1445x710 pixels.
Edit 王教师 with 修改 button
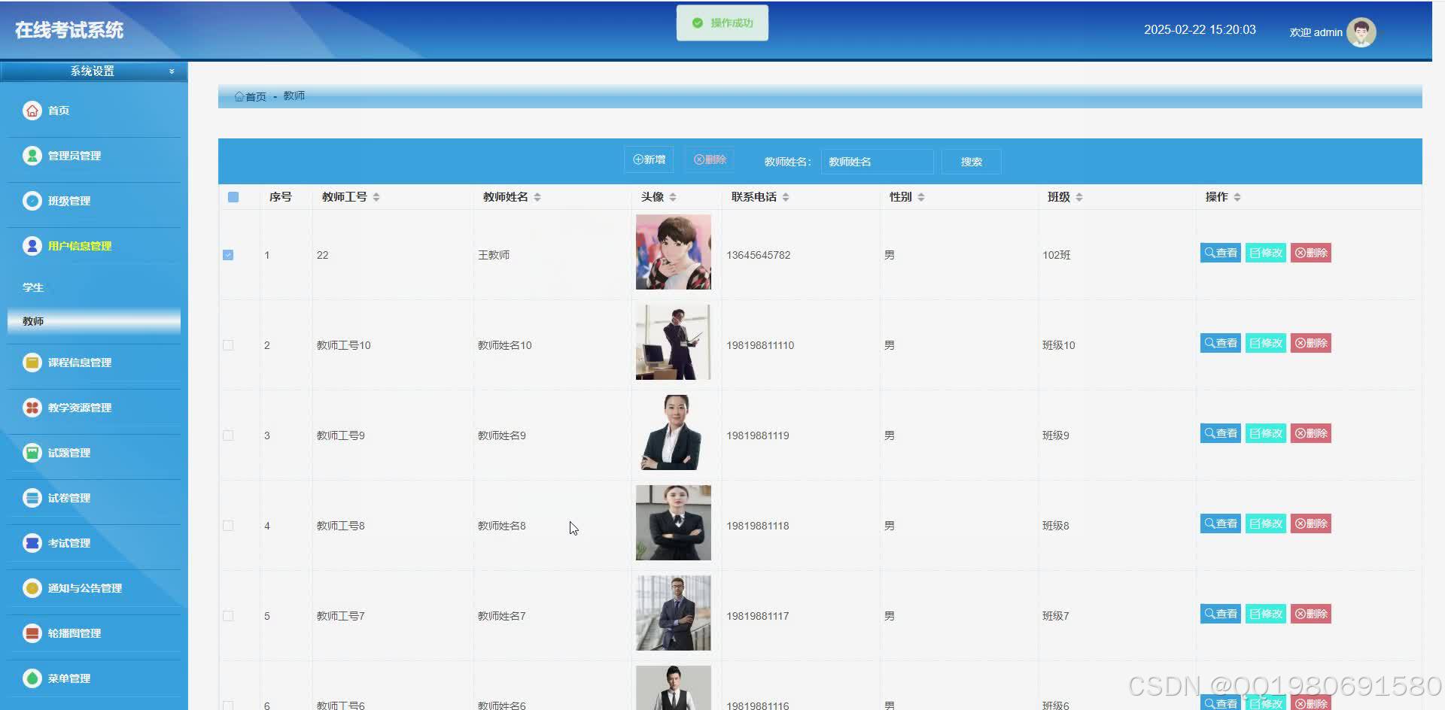(x=1266, y=253)
